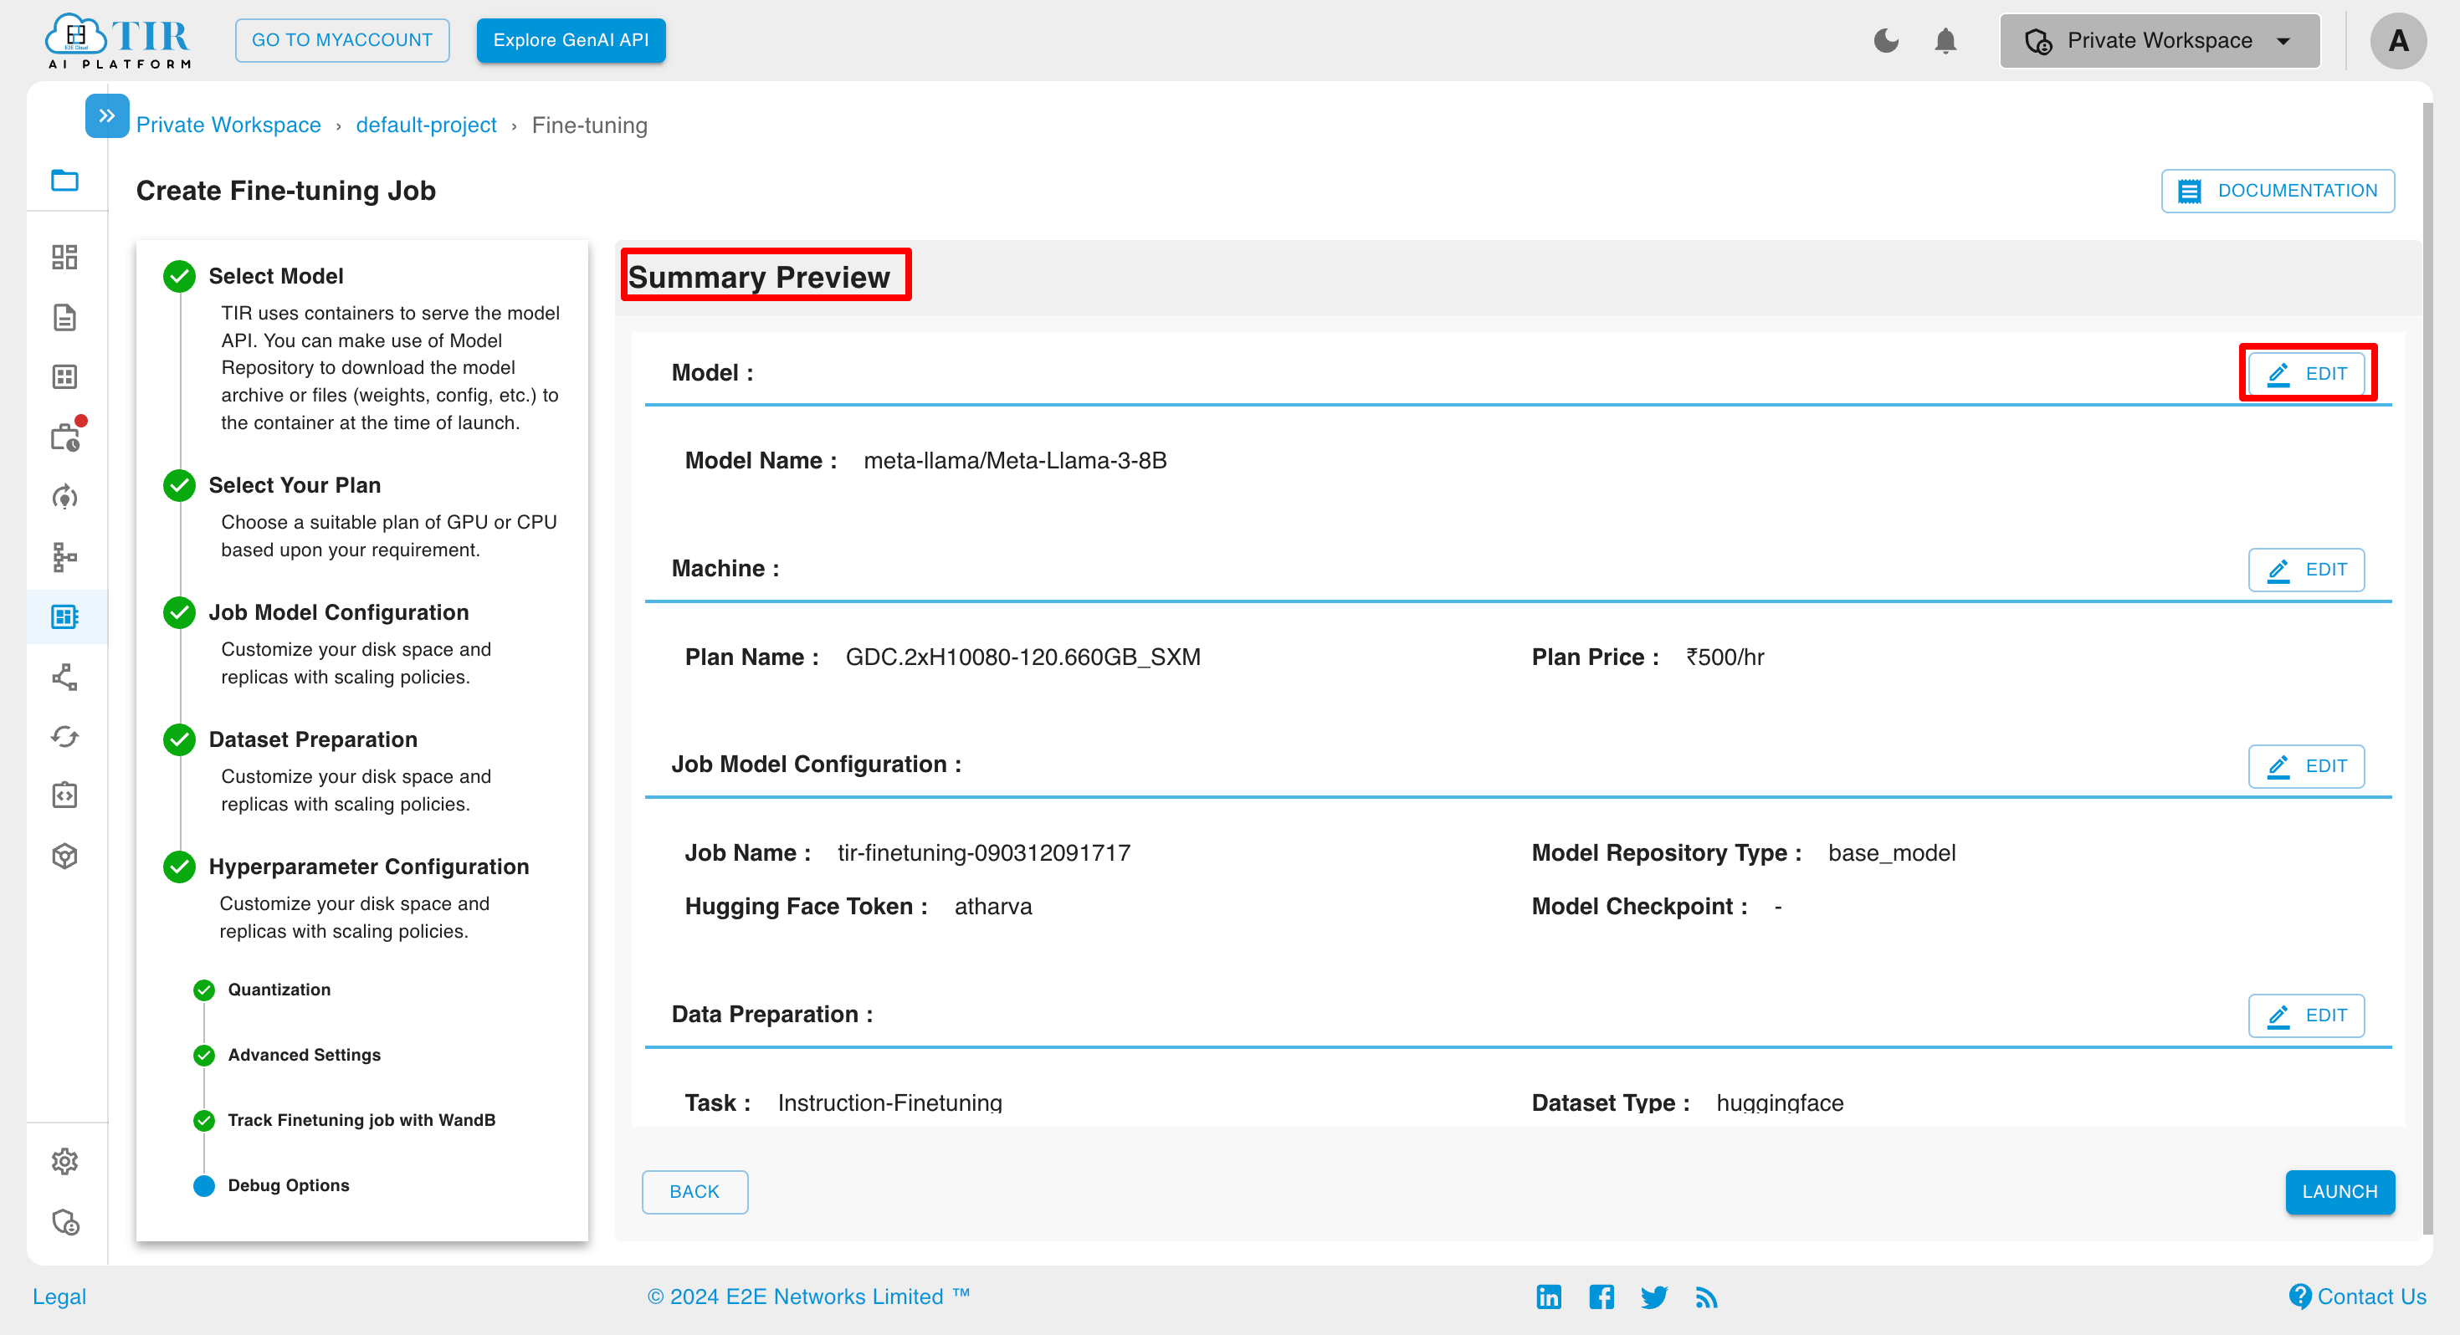Open sidebar icon with red notification dot
The height and width of the screenshot is (1335, 2460).
click(x=67, y=436)
